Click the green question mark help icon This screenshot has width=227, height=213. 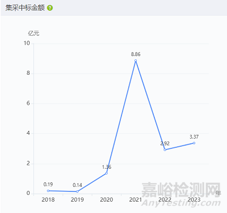coord(50,8)
